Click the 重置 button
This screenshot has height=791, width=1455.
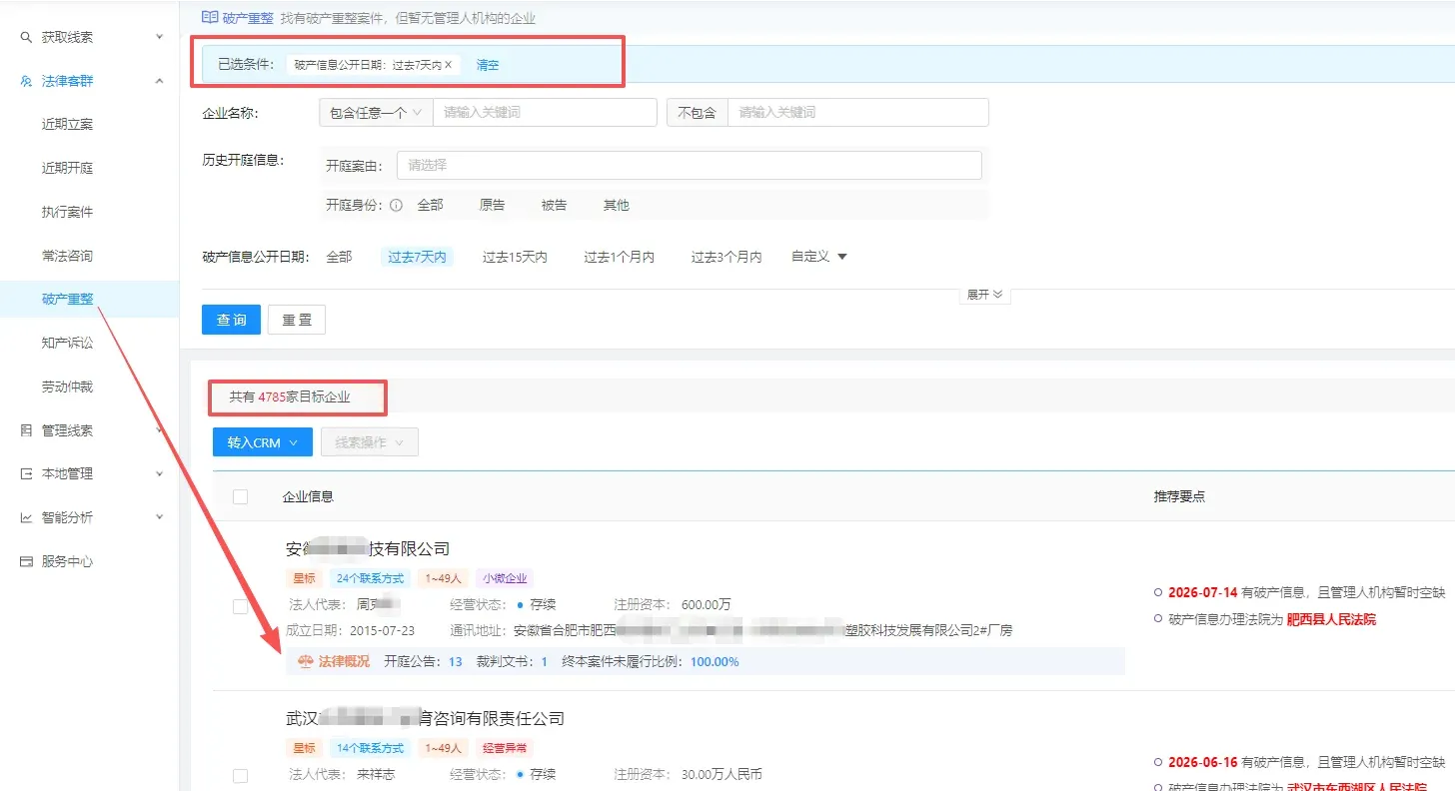click(297, 320)
